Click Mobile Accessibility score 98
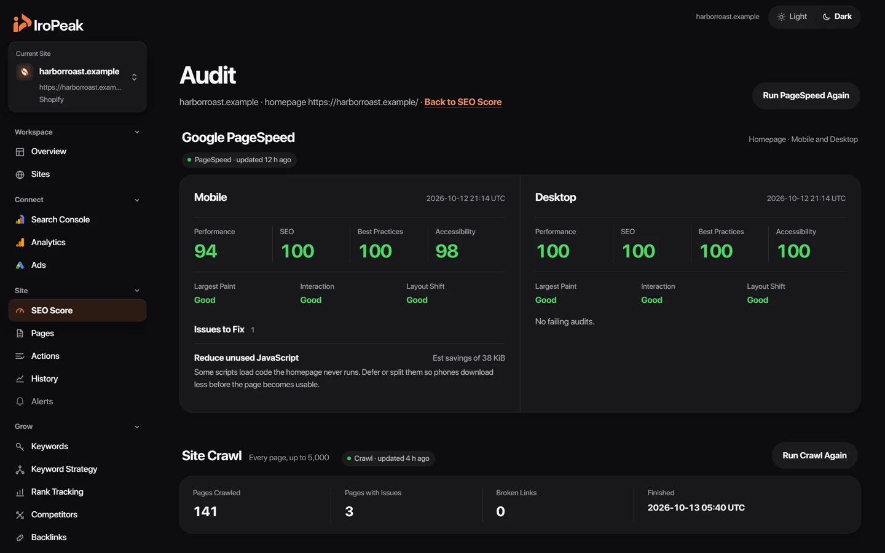 (447, 251)
